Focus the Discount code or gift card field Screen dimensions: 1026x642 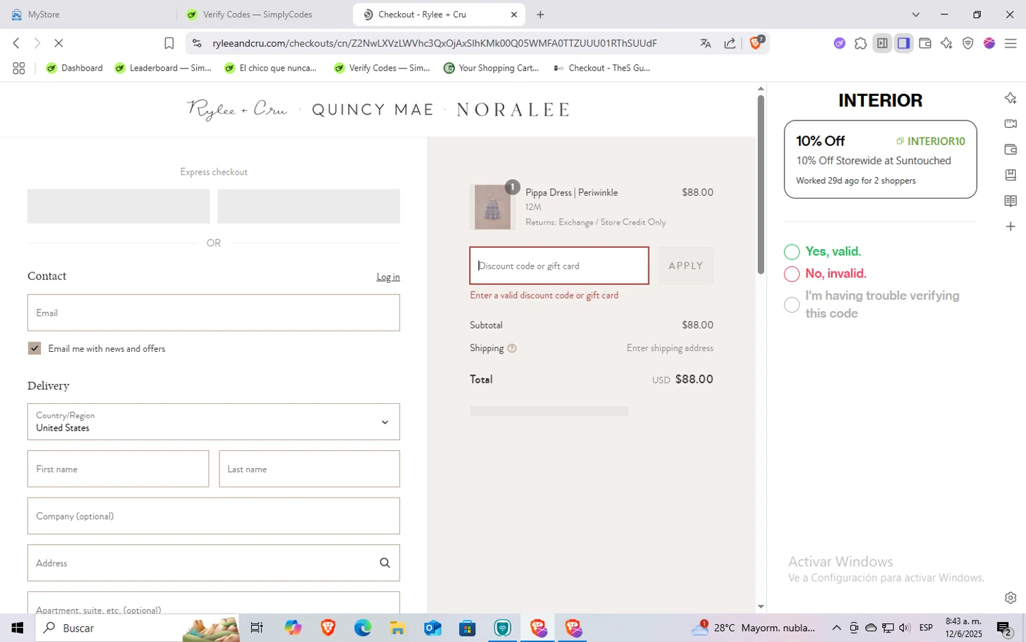tap(559, 266)
